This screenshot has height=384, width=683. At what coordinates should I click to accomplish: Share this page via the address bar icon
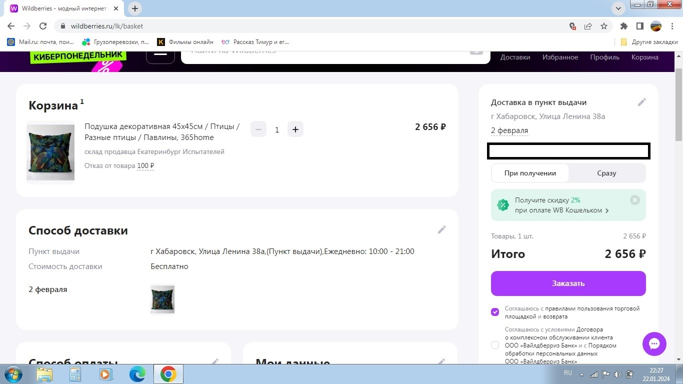588,26
